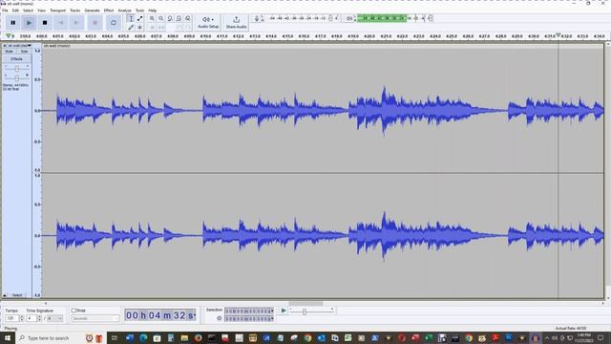Open the Effect menu
This screenshot has width=611, height=344.
(109, 11)
